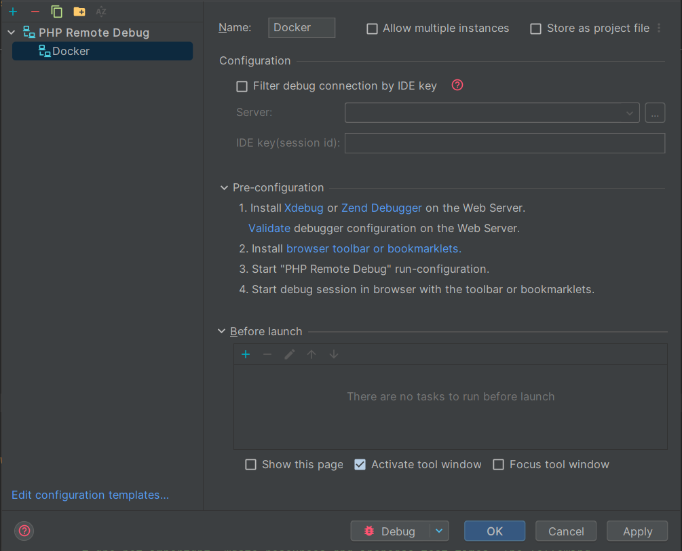
Task: Move before launch task down
Action: coord(334,354)
